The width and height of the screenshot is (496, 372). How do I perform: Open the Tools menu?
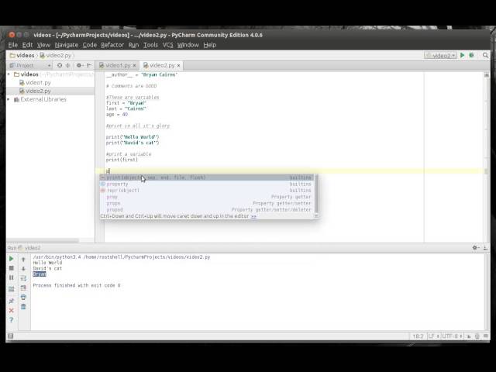click(x=150, y=45)
